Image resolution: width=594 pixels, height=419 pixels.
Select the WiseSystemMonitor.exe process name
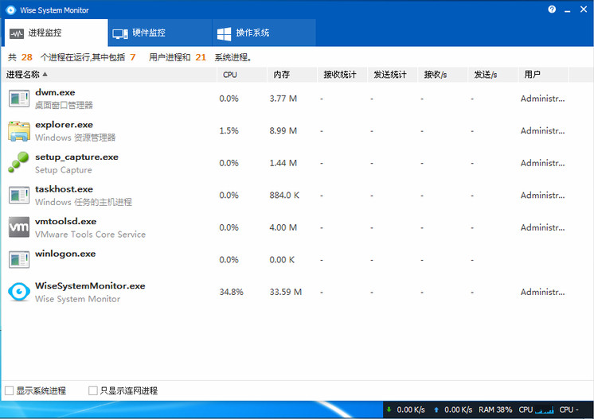(x=90, y=286)
